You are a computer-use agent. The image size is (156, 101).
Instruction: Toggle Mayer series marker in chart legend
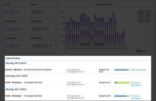pyautogui.click(x=138, y=12)
